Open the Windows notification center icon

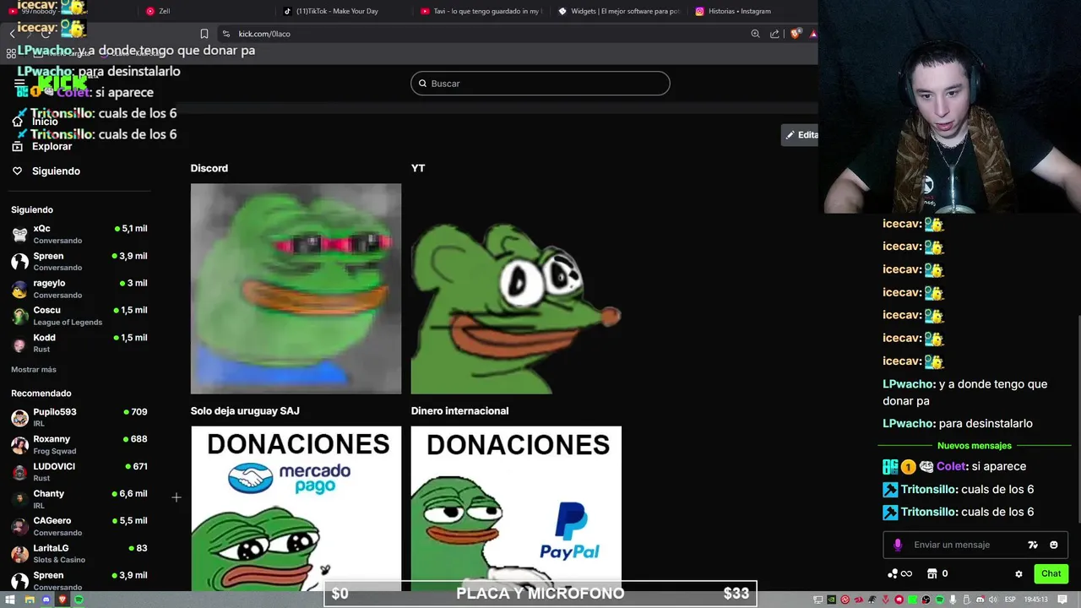[x=1062, y=600]
